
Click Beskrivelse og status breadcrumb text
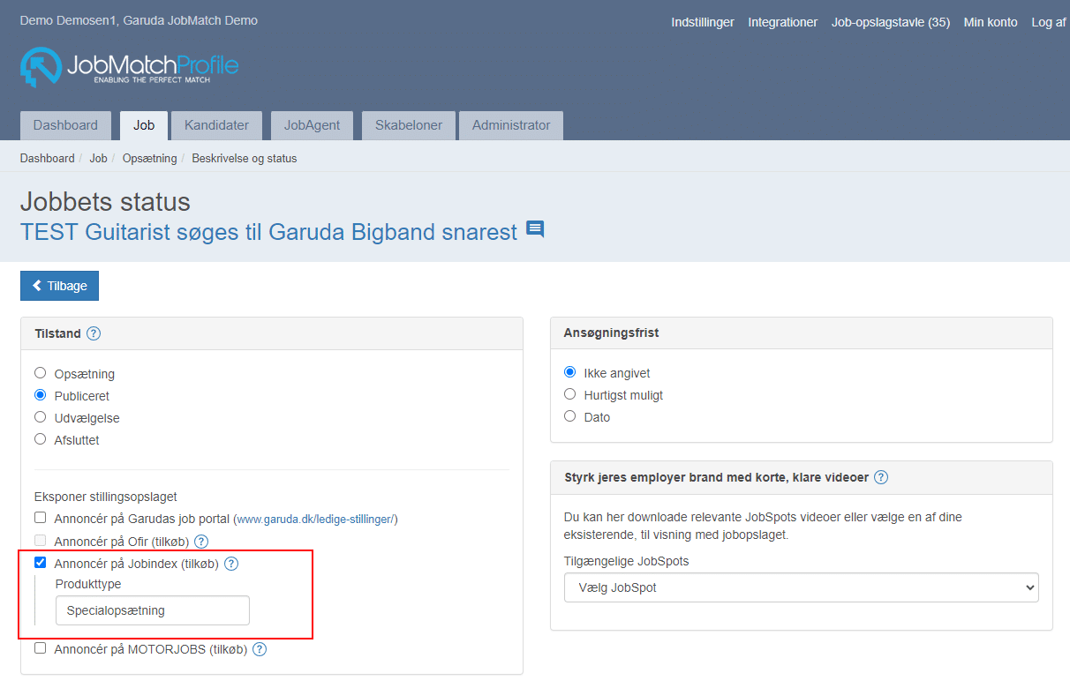pos(245,159)
